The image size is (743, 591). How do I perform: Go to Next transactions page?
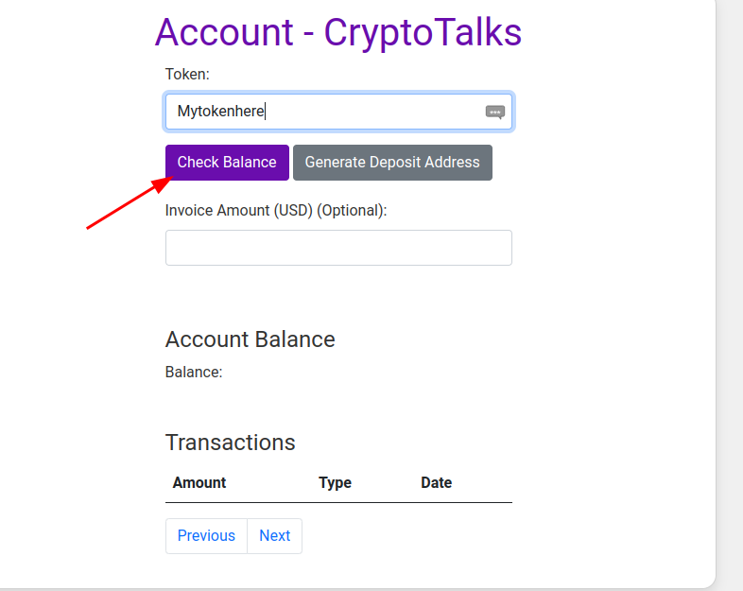click(274, 535)
